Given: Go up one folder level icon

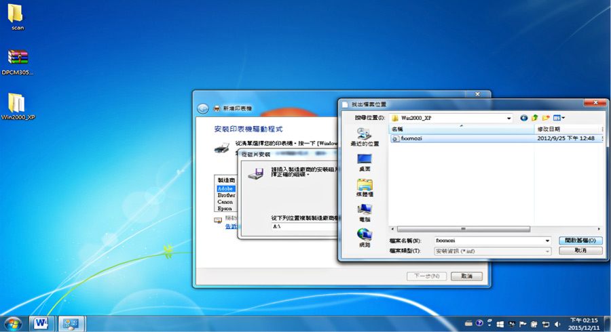Looking at the screenshot, I should pos(535,118).
